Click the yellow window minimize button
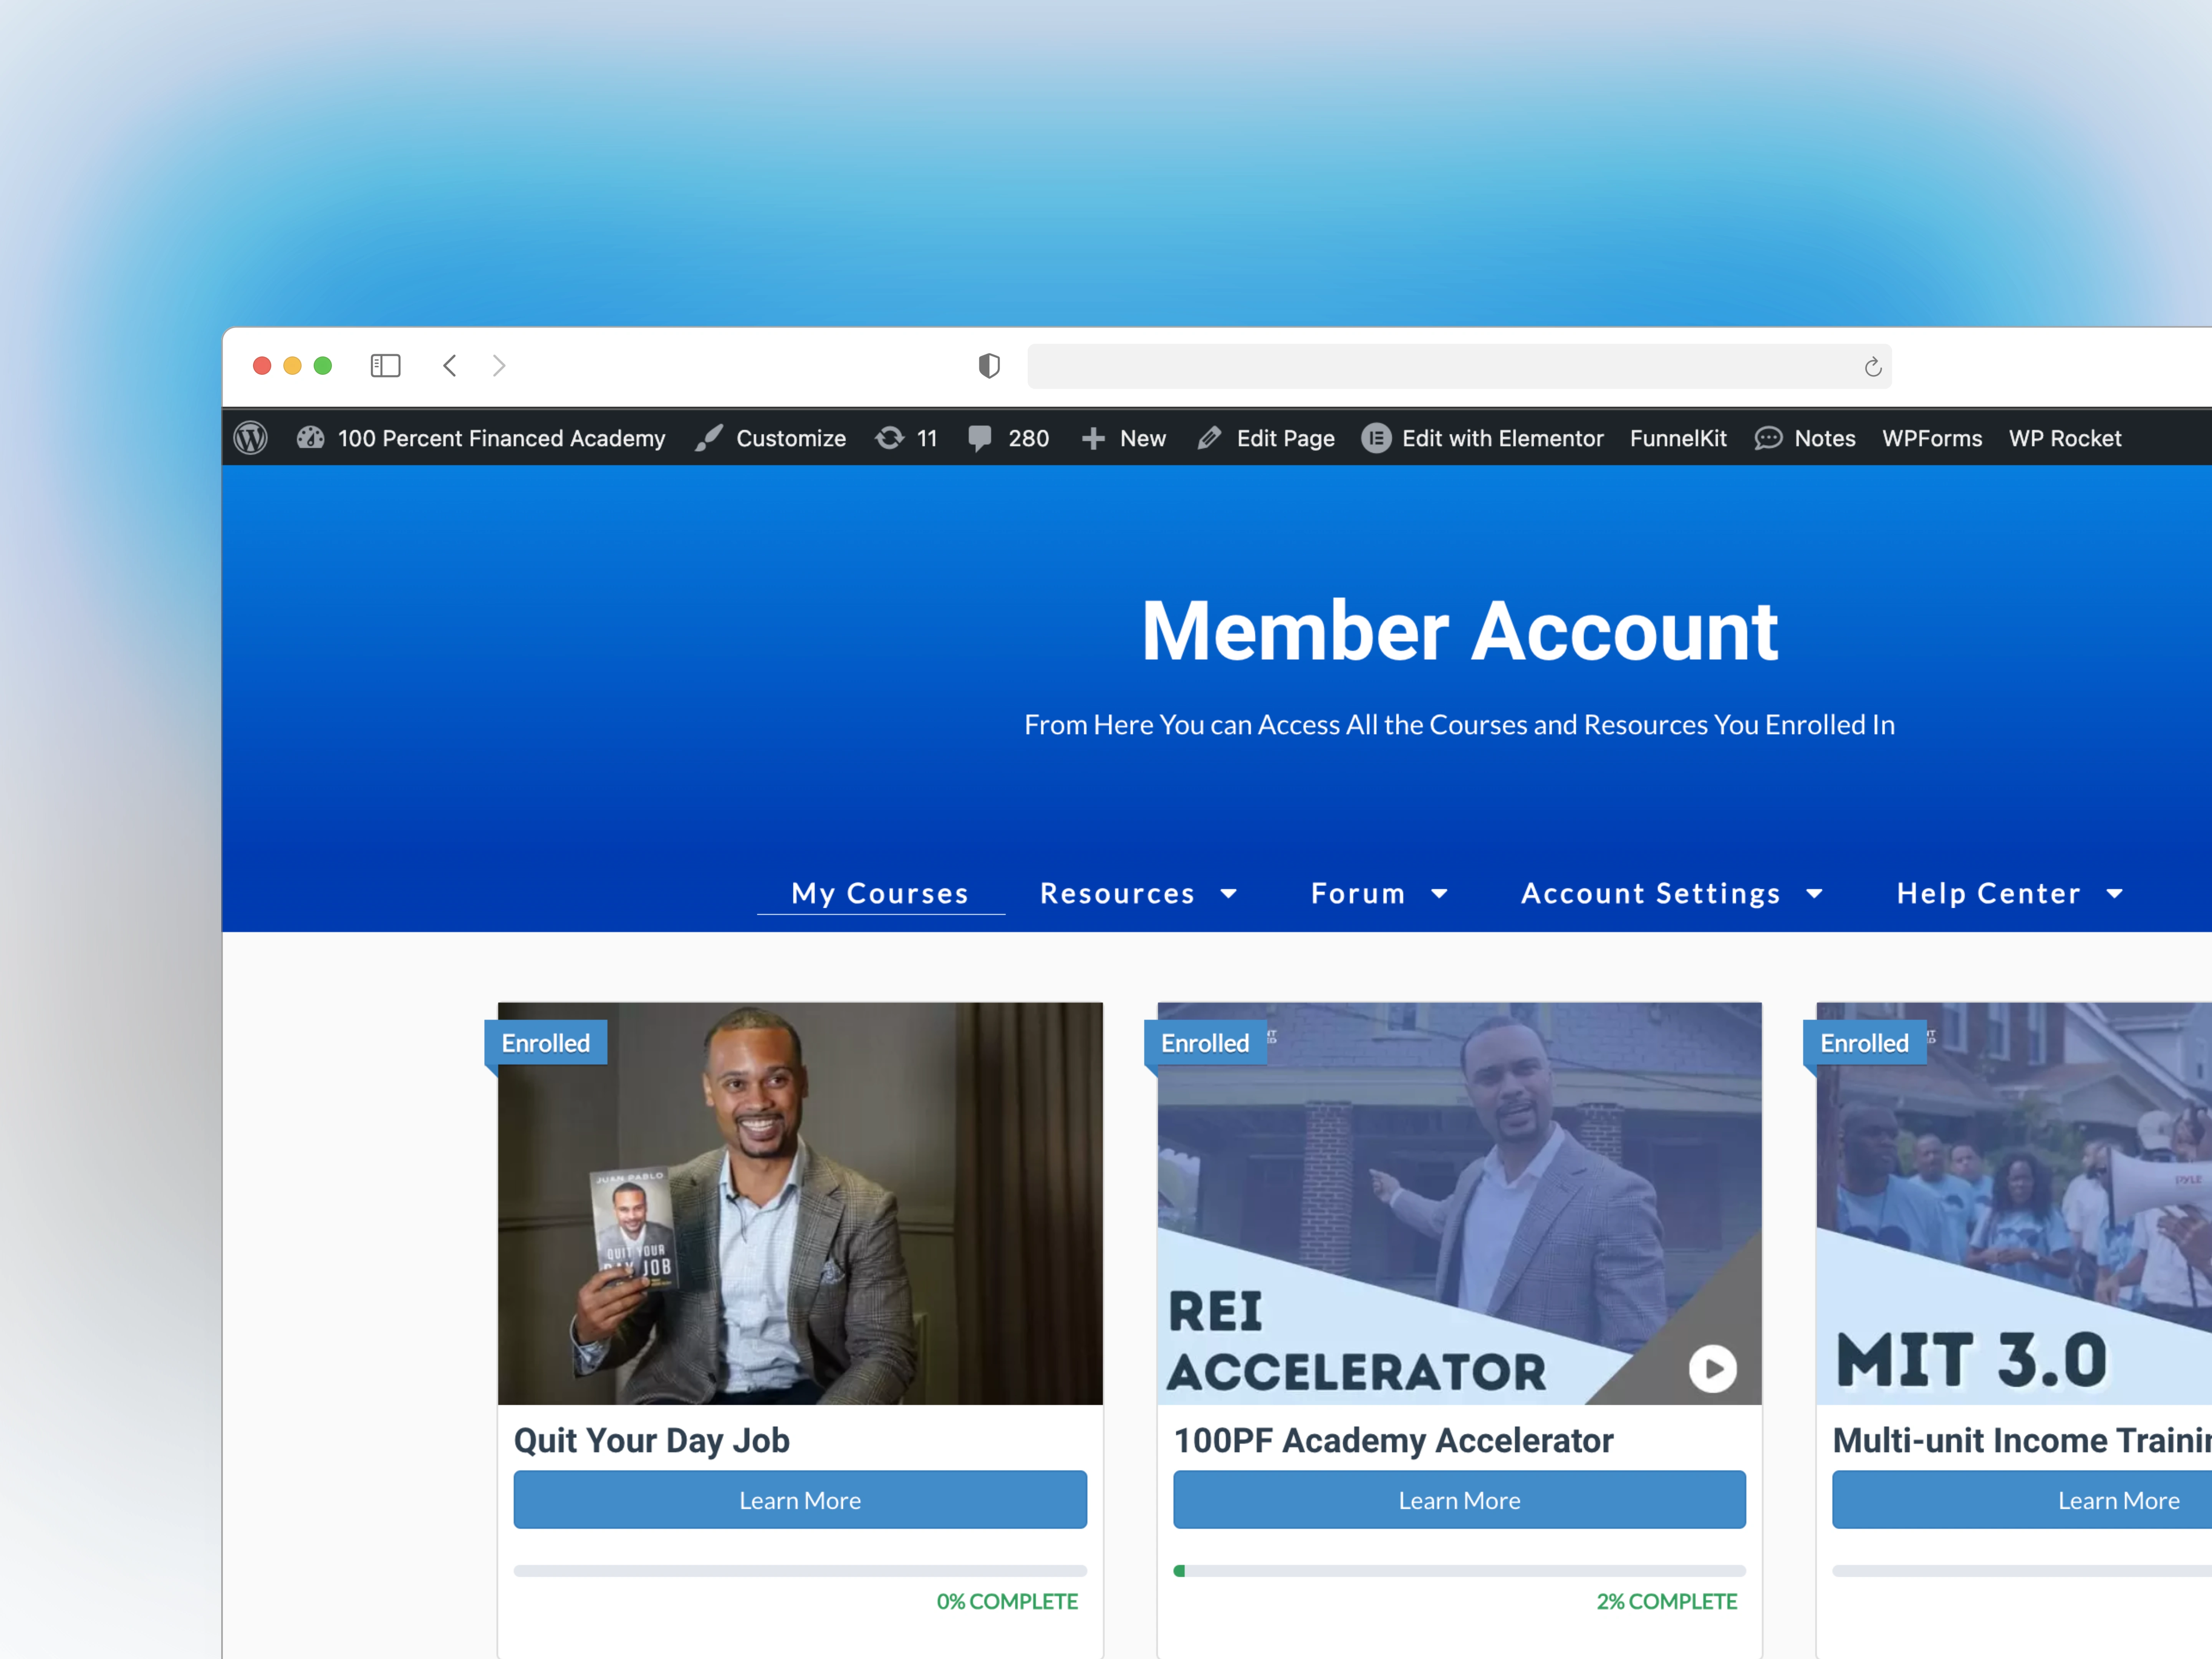 pyautogui.click(x=292, y=366)
